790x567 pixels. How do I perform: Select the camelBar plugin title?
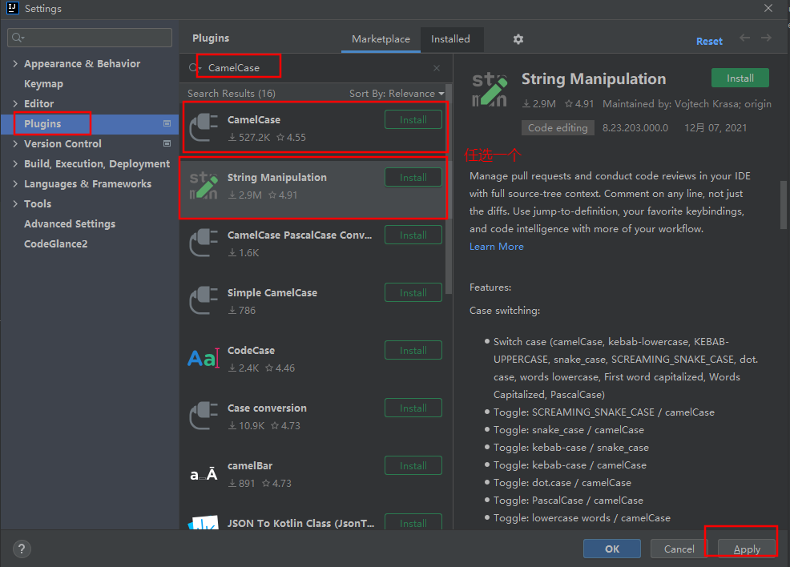click(x=250, y=466)
